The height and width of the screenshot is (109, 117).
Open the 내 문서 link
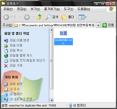click(15, 89)
